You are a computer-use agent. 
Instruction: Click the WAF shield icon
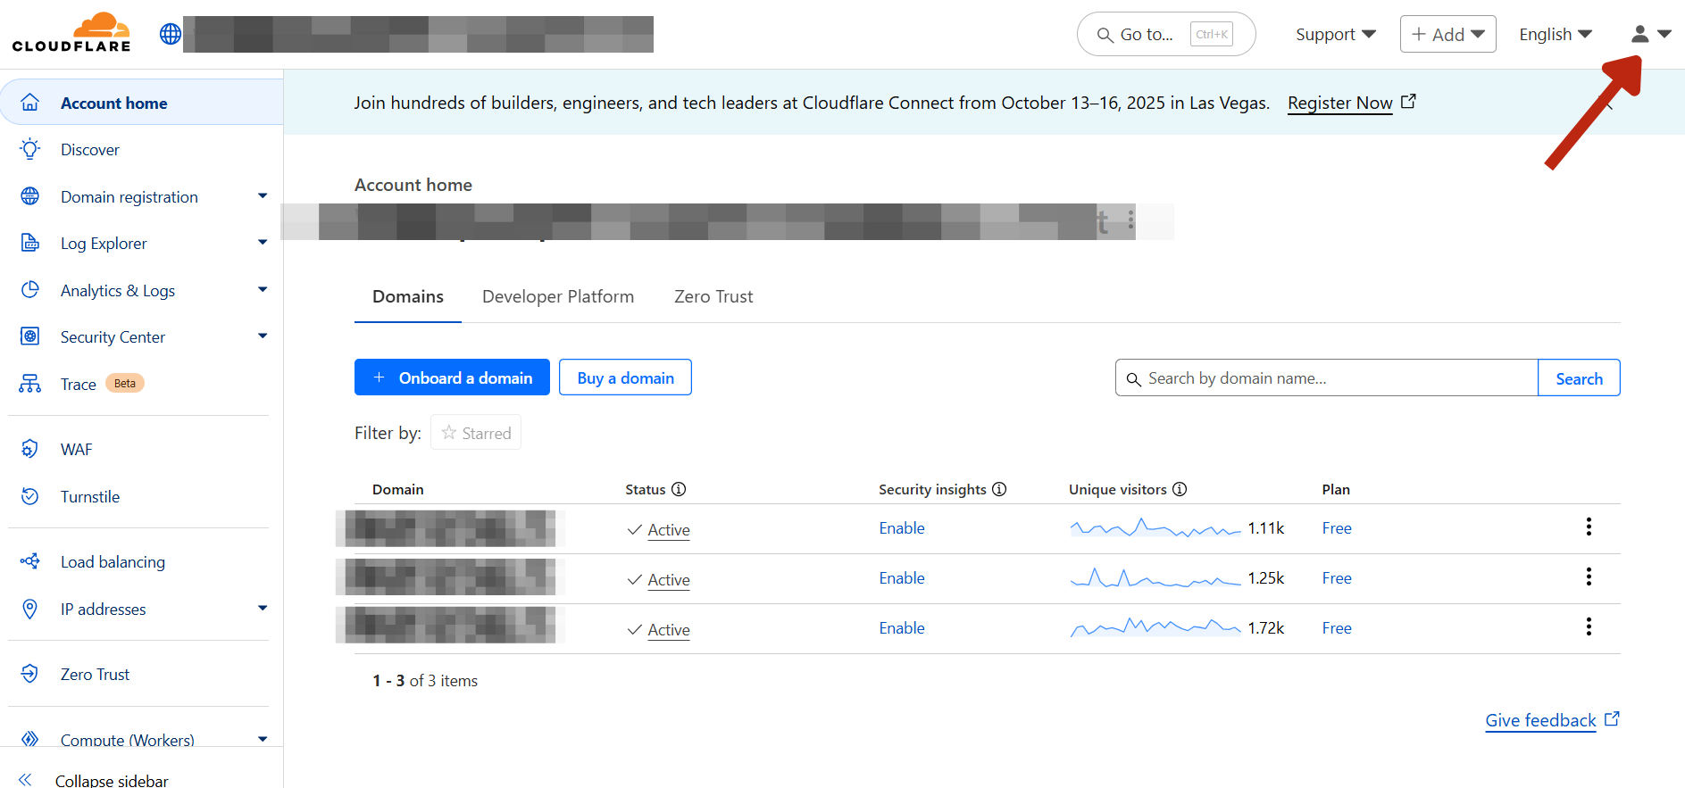[30, 449]
